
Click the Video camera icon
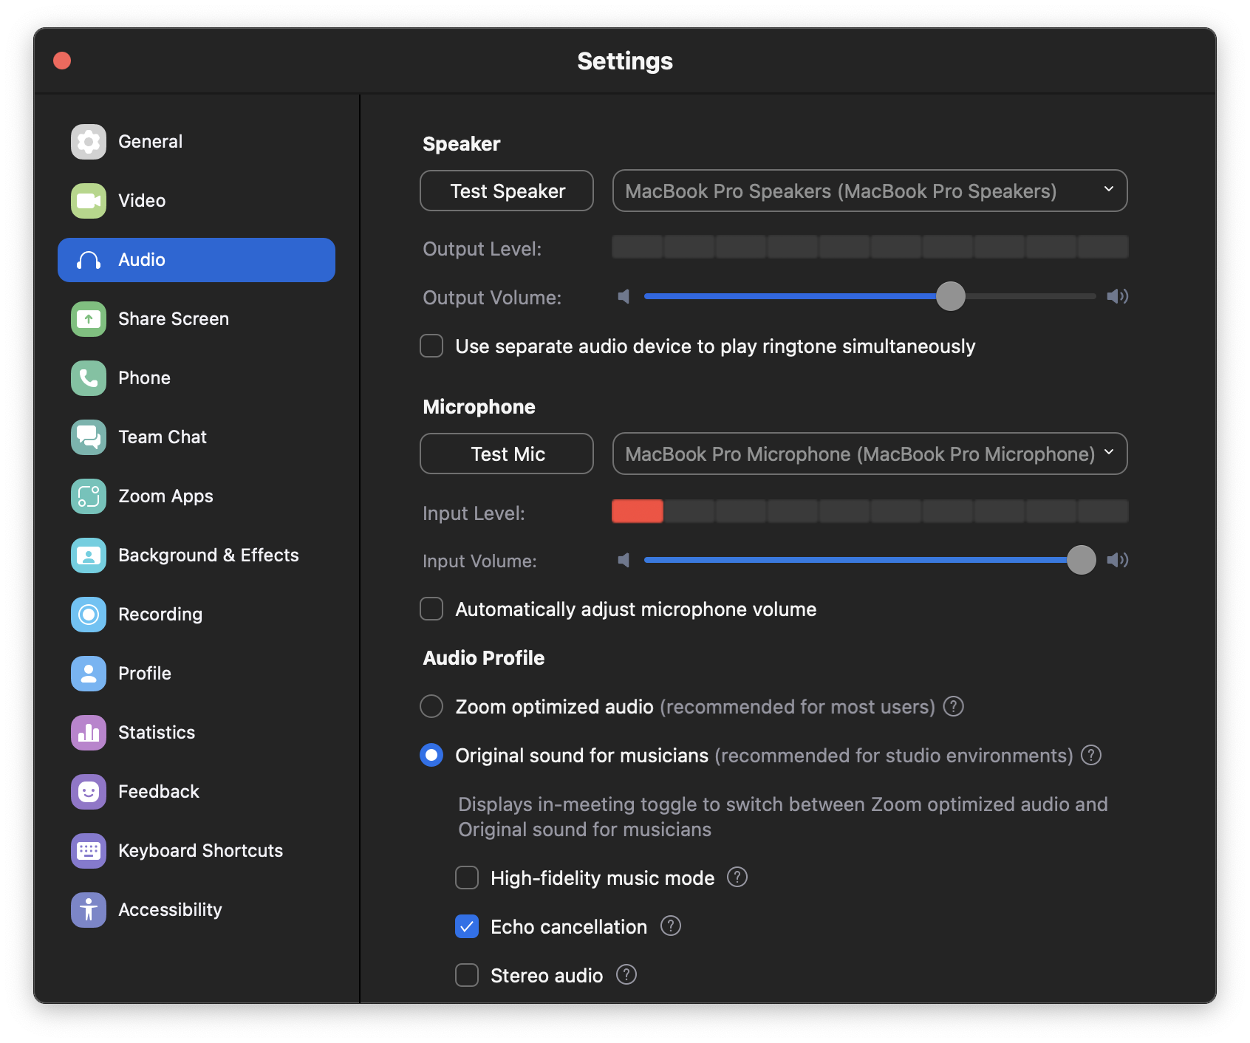pyautogui.click(x=89, y=201)
